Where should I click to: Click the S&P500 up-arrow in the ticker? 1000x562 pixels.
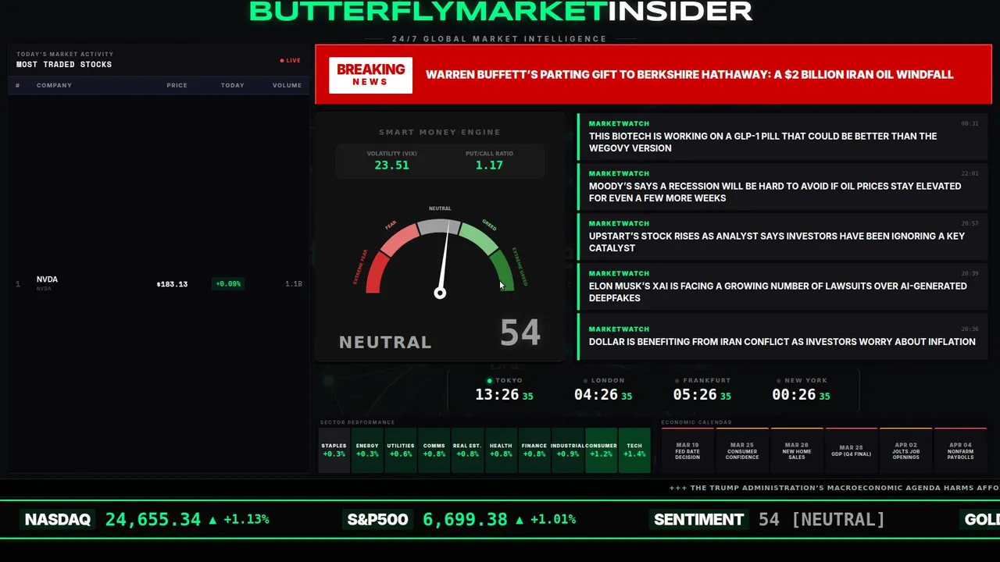point(520,519)
